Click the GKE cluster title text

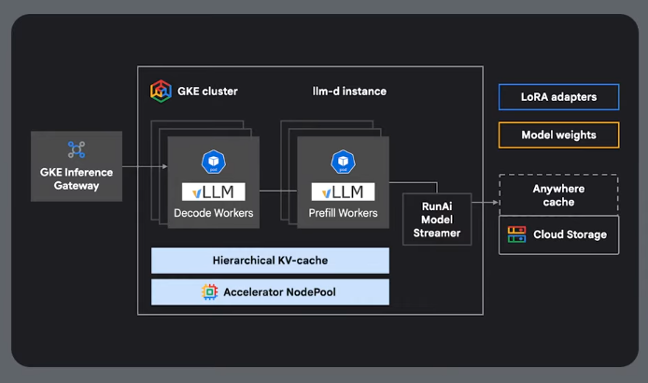(209, 92)
